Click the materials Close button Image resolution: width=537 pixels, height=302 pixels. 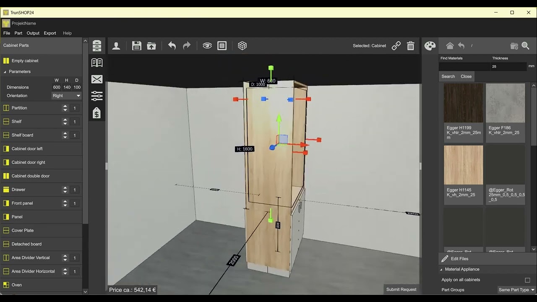[466, 76]
